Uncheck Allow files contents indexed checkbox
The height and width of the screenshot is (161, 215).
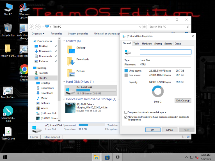tap(126, 117)
